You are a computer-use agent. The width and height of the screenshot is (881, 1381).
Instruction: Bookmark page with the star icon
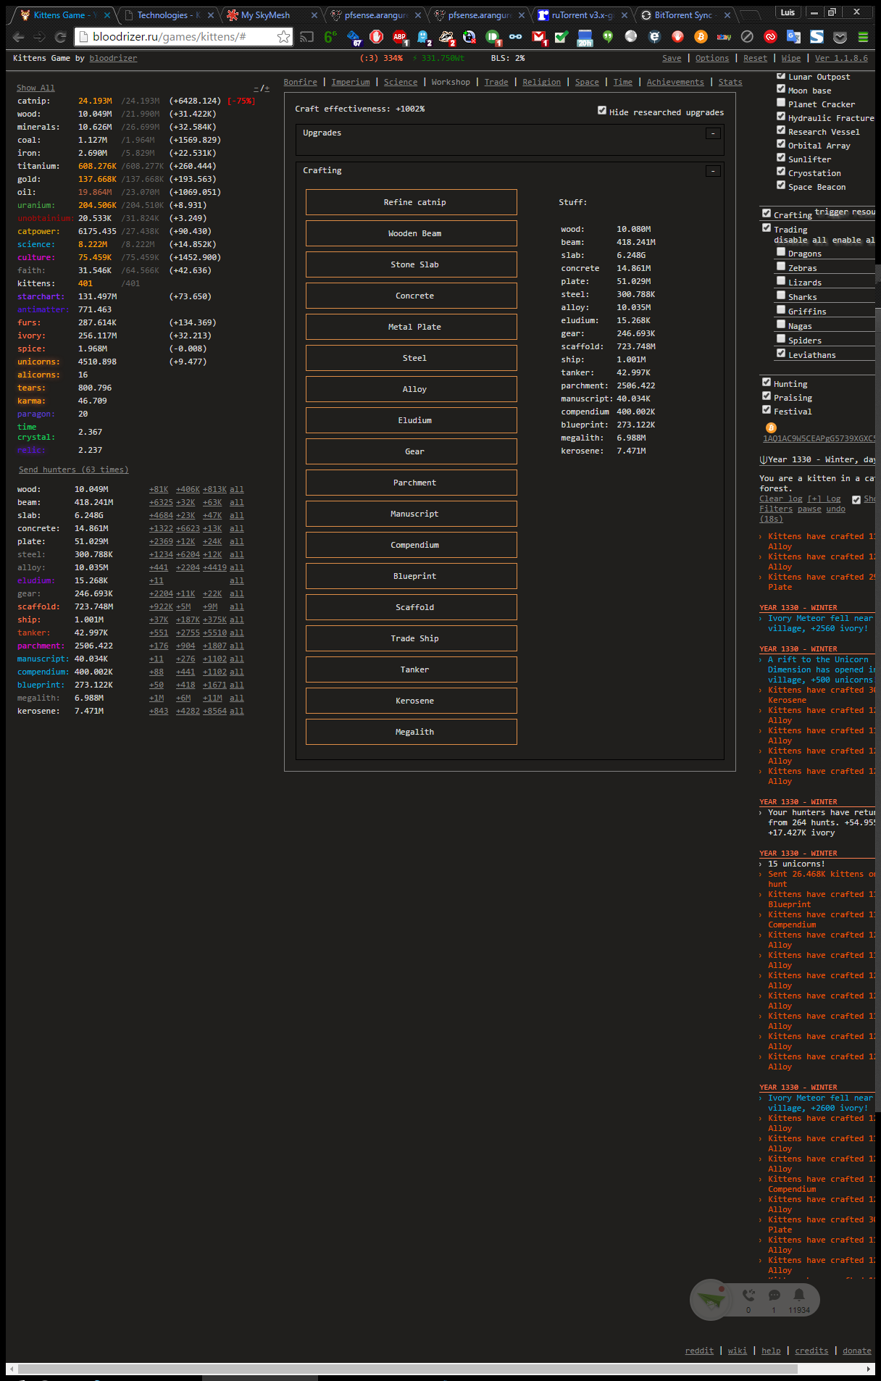pos(284,37)
